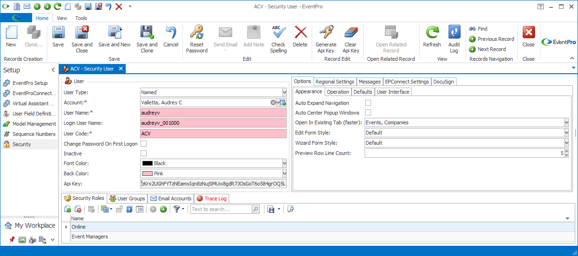Click the Cancel undo arrow button
The image size is (578, 256).
171,36
